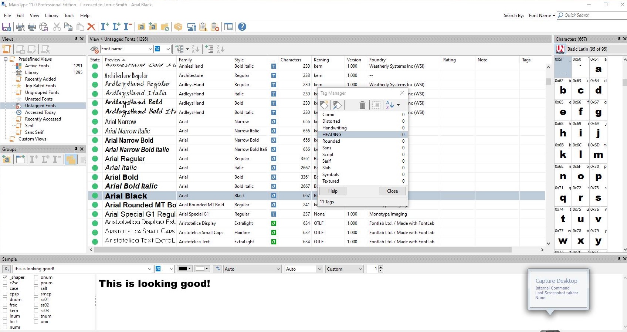Open the File menu

(x=7, y=16)
